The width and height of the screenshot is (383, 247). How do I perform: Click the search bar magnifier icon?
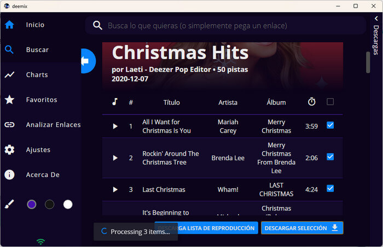point(97,25)
